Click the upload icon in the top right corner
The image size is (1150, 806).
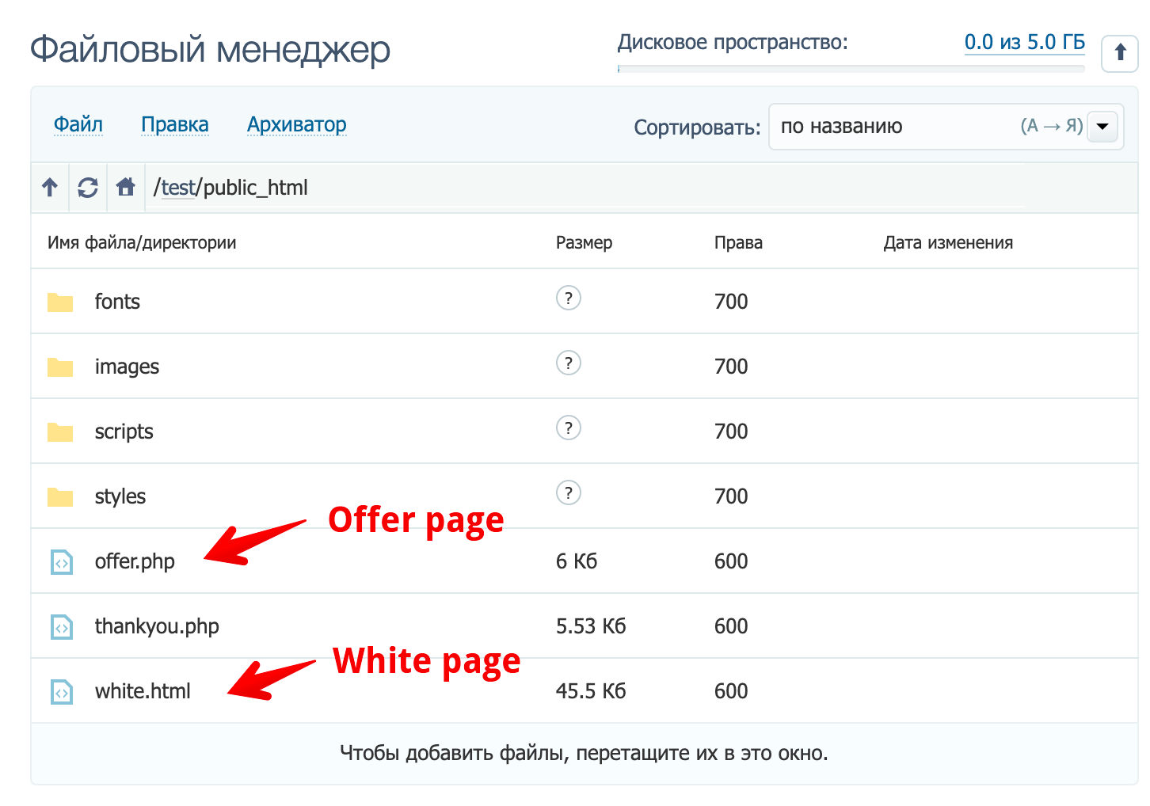(1119, 52)
